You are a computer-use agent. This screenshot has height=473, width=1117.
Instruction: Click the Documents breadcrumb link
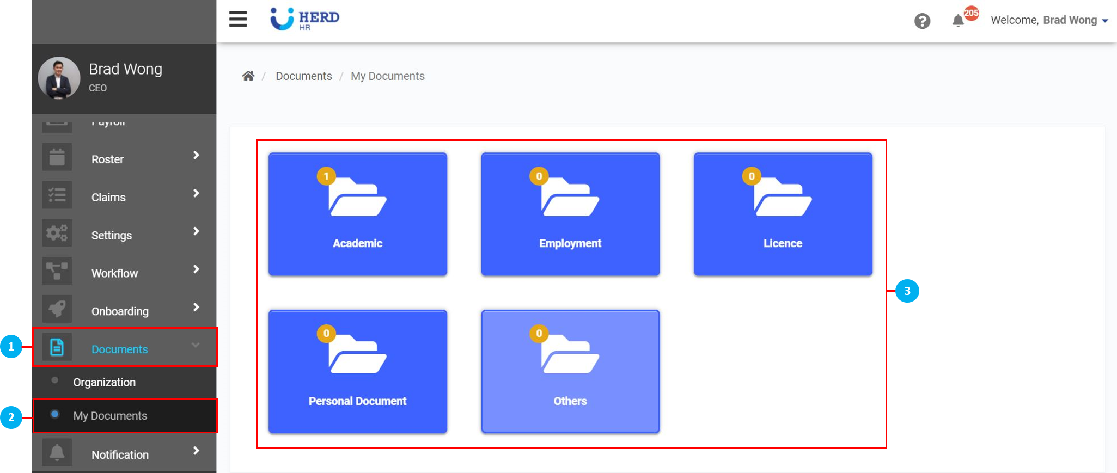303,76
